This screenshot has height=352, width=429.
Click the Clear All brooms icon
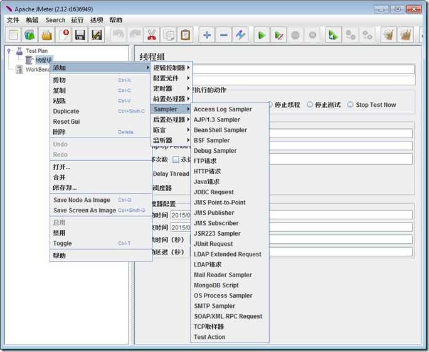click(x=405, y=35)
